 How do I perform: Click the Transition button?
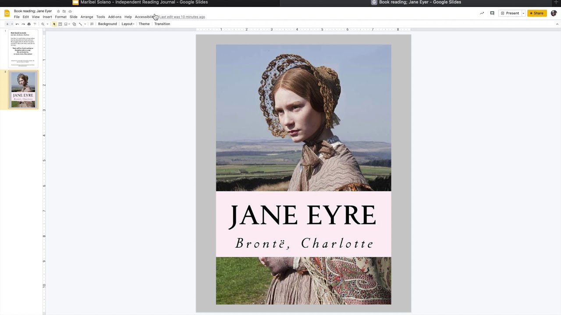[x=162, y=24]
